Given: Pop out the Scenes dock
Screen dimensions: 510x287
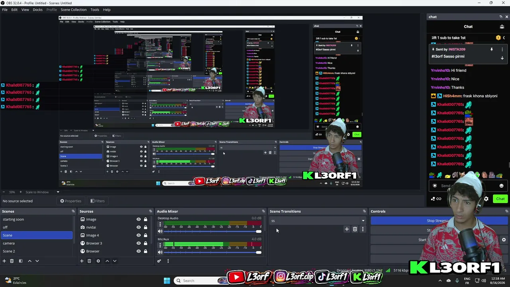Looking at the screenshot, I should [x=73, y=211].
